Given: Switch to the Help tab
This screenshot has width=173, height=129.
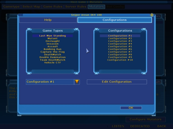Looking at the screenshot, I should [x=48, y=20].
